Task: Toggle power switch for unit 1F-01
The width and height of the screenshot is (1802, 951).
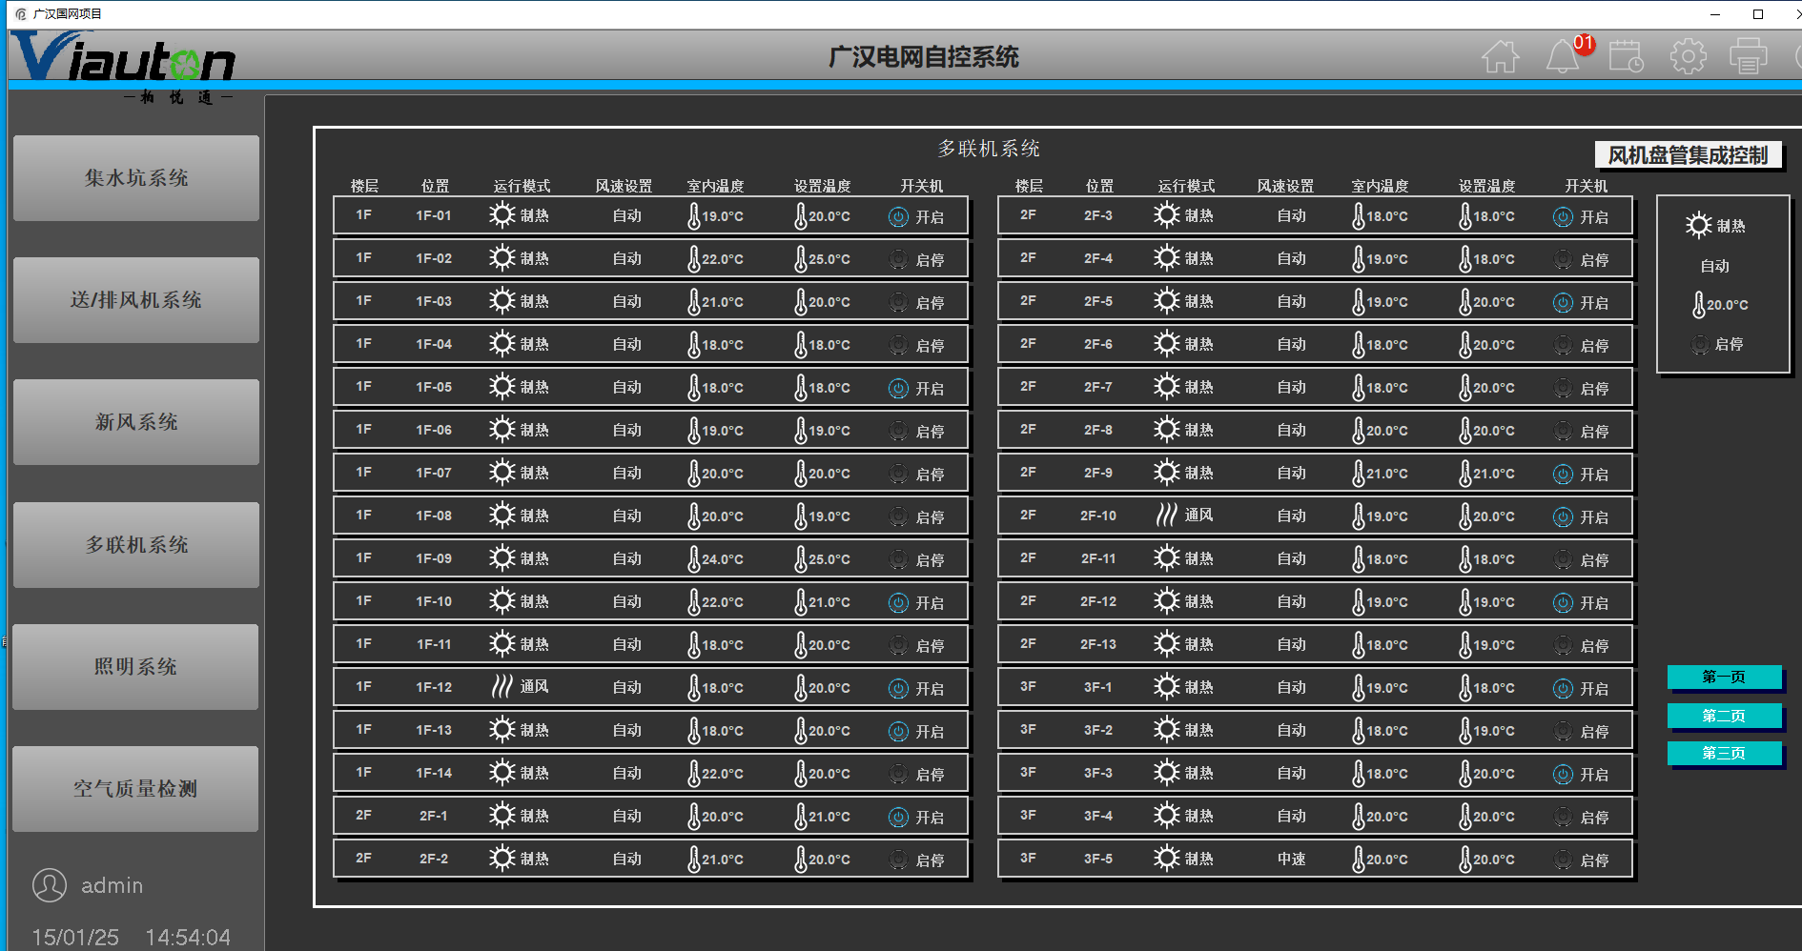Action: tap(898, 216)
